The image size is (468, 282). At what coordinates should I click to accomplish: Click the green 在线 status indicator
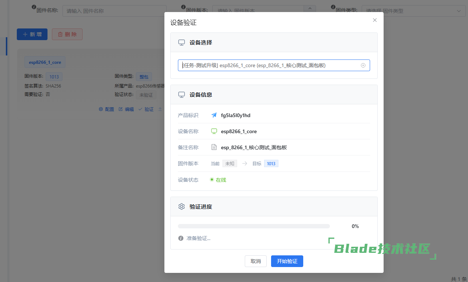coord(218,180)
